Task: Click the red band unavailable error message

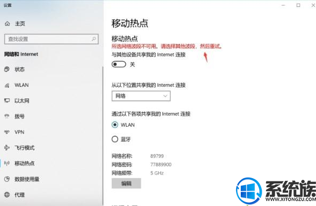Action: tap(167, 47)
